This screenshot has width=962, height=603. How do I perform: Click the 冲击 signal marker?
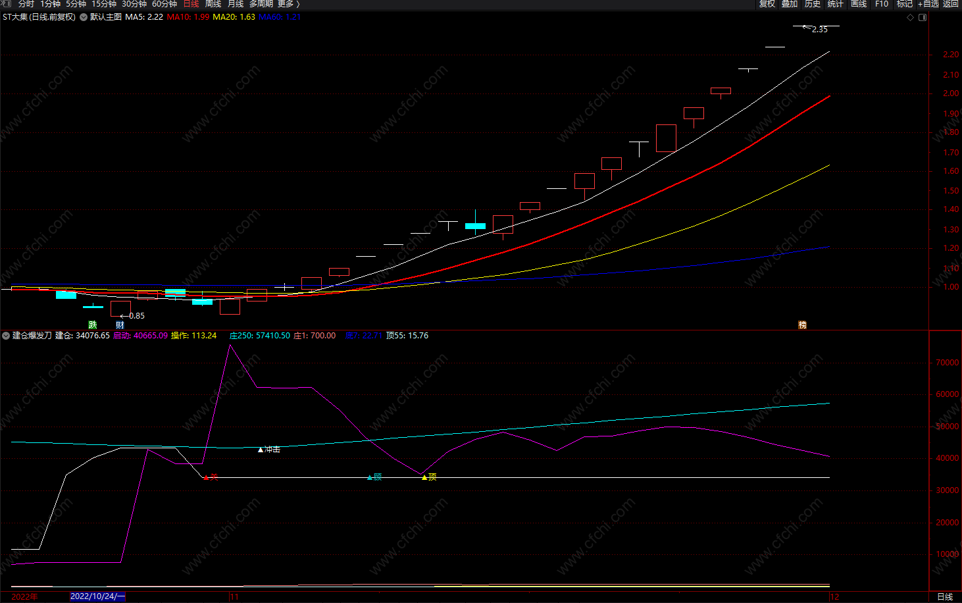(x=269, y=450)
